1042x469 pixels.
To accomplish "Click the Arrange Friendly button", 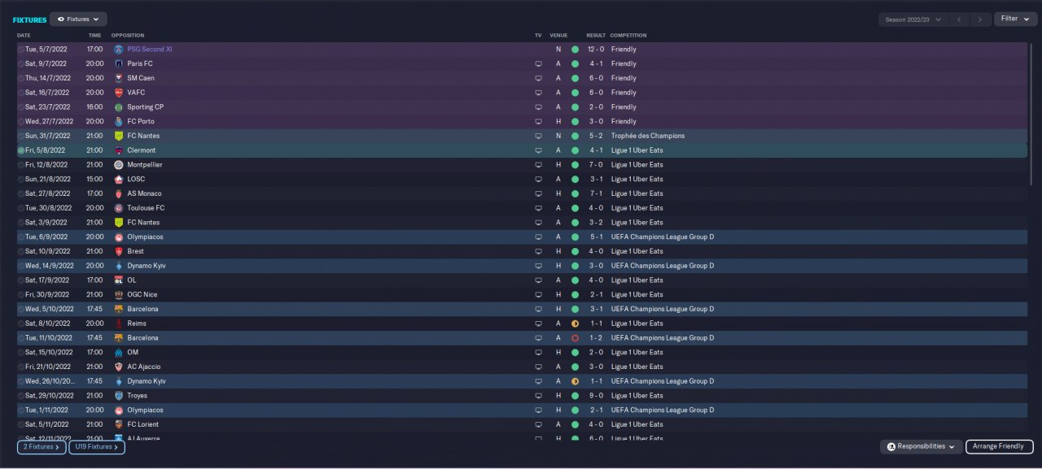I will pos(999,446).
